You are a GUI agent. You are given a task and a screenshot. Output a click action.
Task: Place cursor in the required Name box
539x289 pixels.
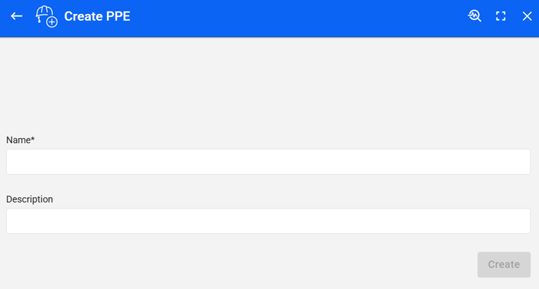coord(268,162)
